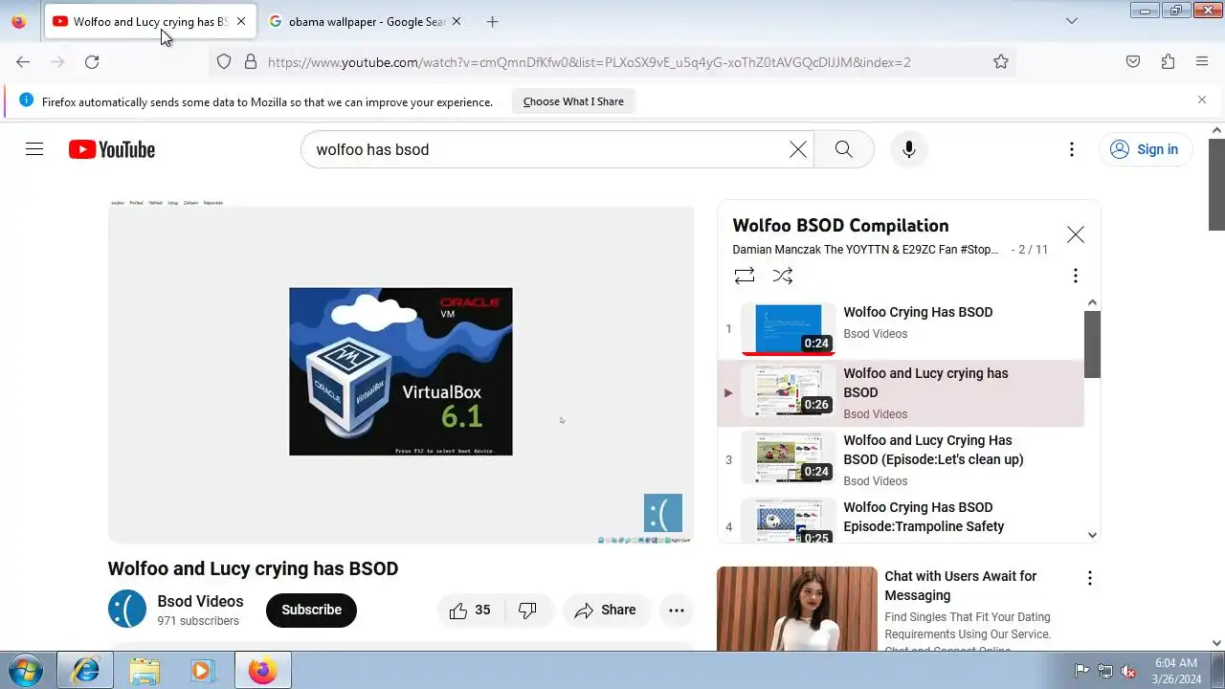The height and width of the screenshot is (689, 1225).
Task: Dismiss the Firefox data notification bar
Action: [1202, 100]
